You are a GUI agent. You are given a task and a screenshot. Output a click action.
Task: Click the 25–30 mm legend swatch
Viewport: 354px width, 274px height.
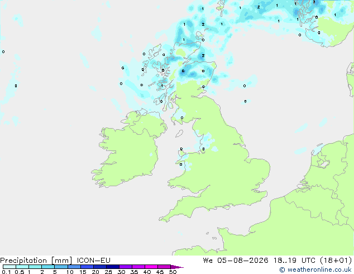pos(112,267)
